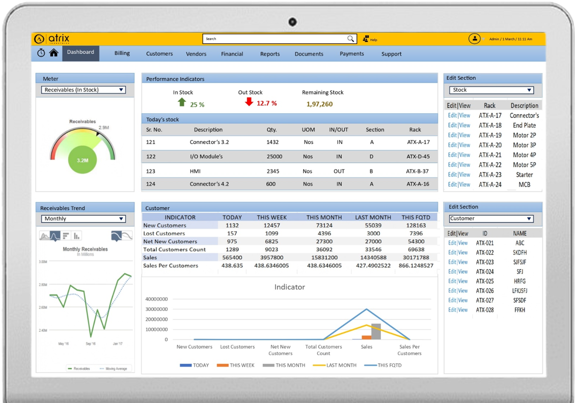Image resolution: width=575 pixels, height=403 pixels.
Task: Open the Customers menu
Action: point(159,53)
